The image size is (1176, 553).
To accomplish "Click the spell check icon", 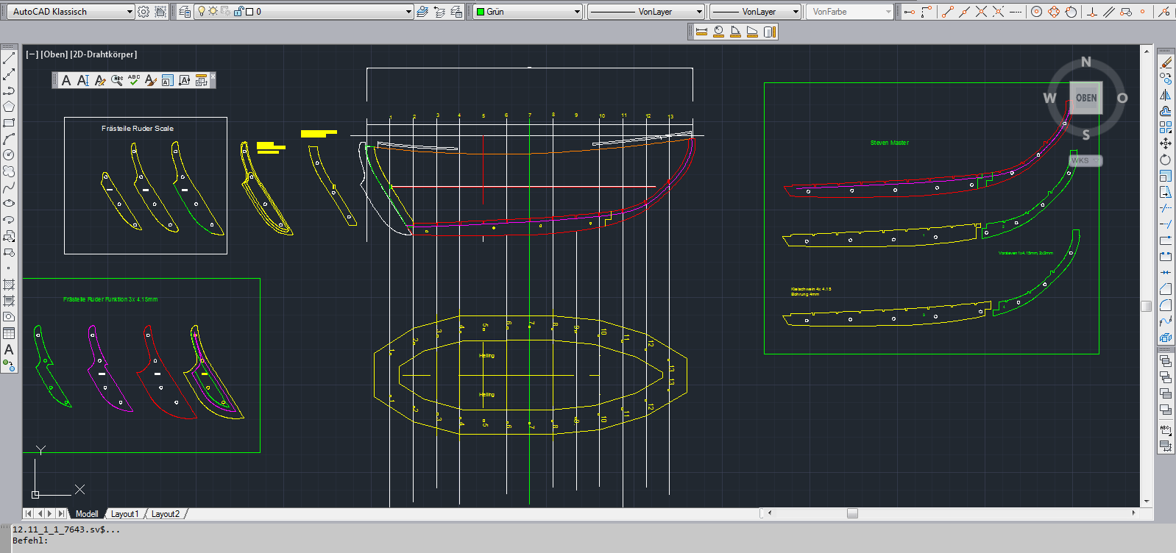I will [x=133, y=80].
